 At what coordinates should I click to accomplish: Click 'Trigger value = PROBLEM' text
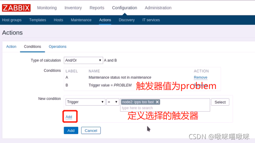(110, 85)
